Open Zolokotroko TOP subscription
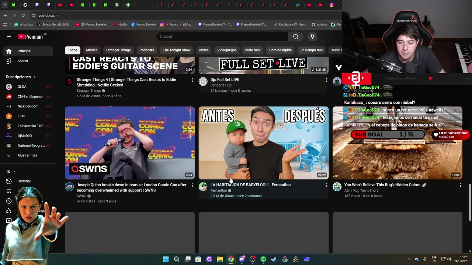472x265 pixels. pos(28,126)
